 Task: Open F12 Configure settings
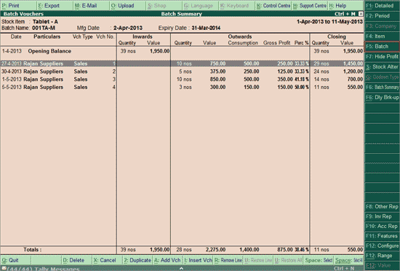click(382, 246)
